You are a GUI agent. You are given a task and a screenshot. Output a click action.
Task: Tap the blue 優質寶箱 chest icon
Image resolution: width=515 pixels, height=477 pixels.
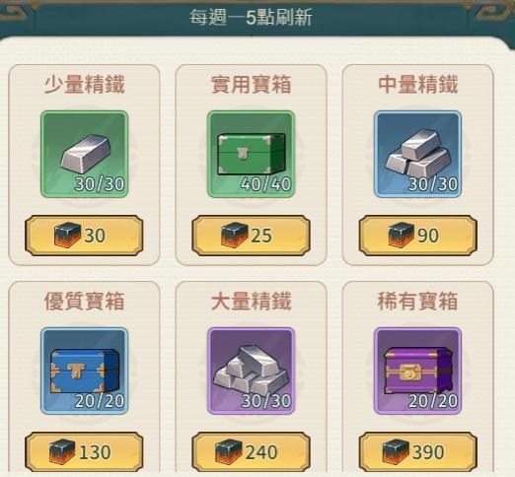tap(84, 371)
